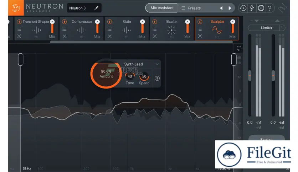This screenshot has width=298, height=172.
Task: Reset Sculptor with circular arrow icon
Action: [x=239, y=48]
